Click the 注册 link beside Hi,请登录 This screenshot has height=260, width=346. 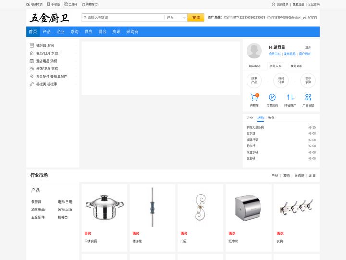tap(308, 47)
